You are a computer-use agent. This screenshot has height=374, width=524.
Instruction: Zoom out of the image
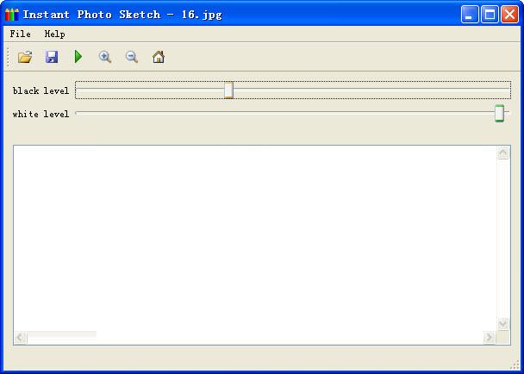click(132, 57)
